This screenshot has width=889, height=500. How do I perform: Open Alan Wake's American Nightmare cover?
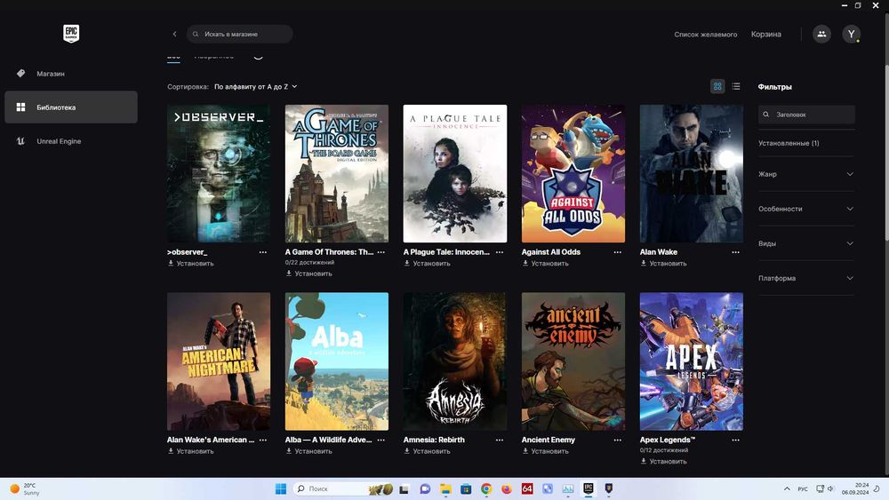tap(219, 361)
